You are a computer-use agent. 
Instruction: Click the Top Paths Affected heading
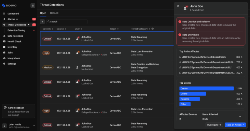[189, 52]
